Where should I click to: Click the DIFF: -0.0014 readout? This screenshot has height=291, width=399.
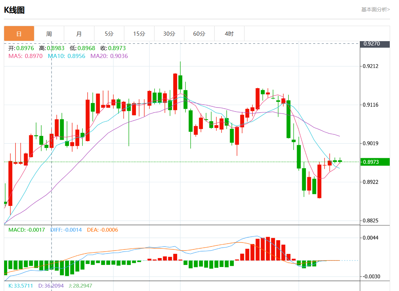click(66, 230)
